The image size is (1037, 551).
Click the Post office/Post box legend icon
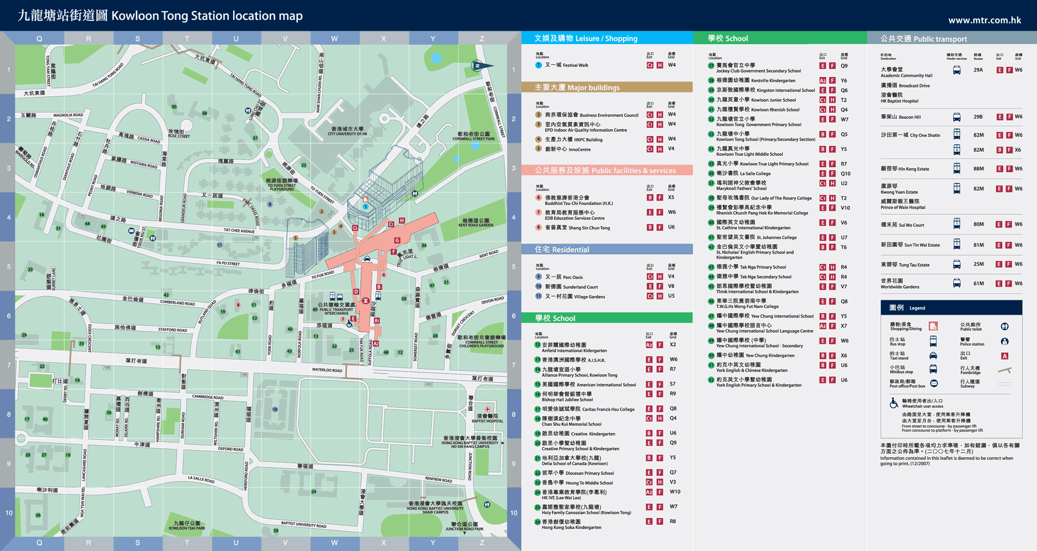[934, 383]
